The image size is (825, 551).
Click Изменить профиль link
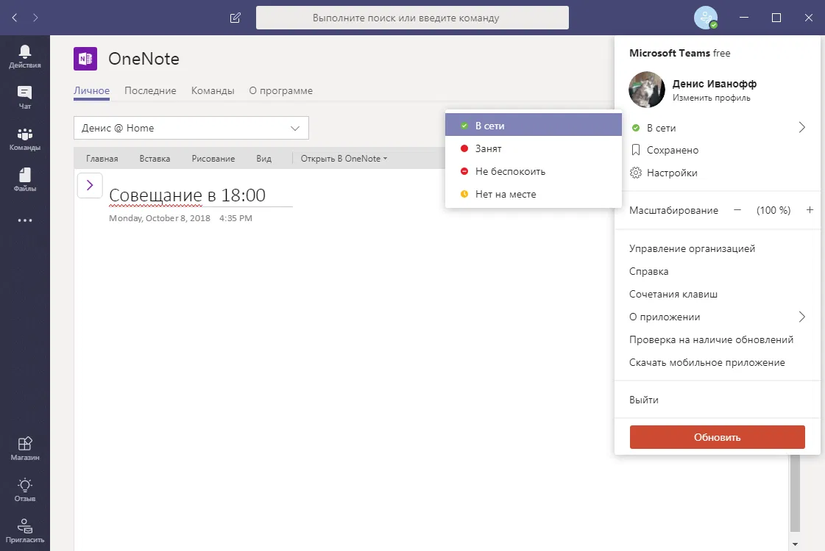[x=712, y=98]
